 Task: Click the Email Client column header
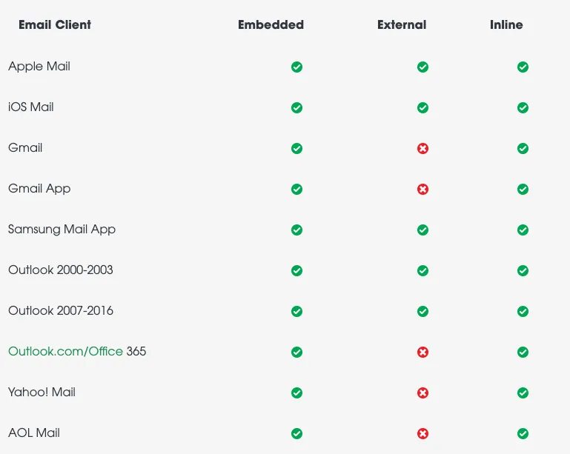pyautogui.click(x=55, y=24)
